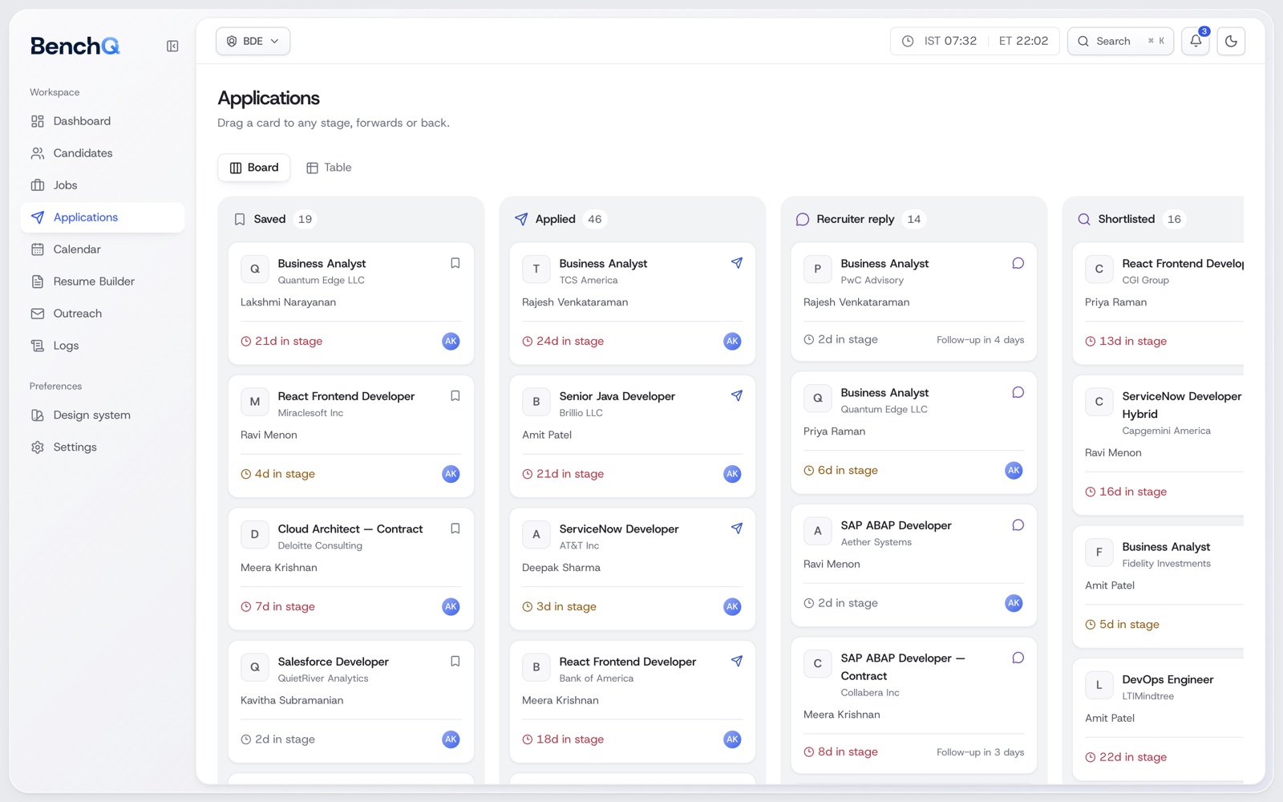Open Settings

coord(103,448)
